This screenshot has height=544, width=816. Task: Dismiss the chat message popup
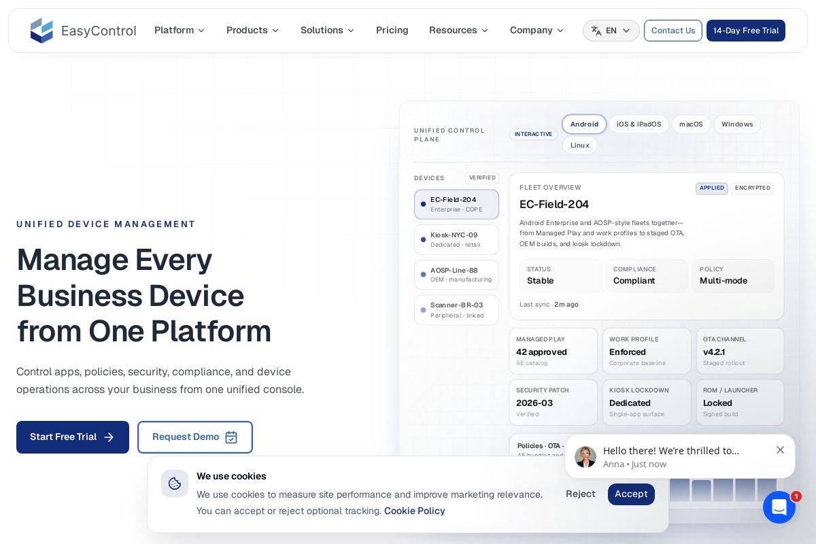tap(780, 449)
